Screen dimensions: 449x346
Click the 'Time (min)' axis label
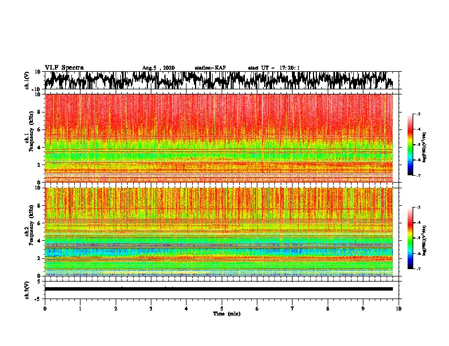click(227, 314)
